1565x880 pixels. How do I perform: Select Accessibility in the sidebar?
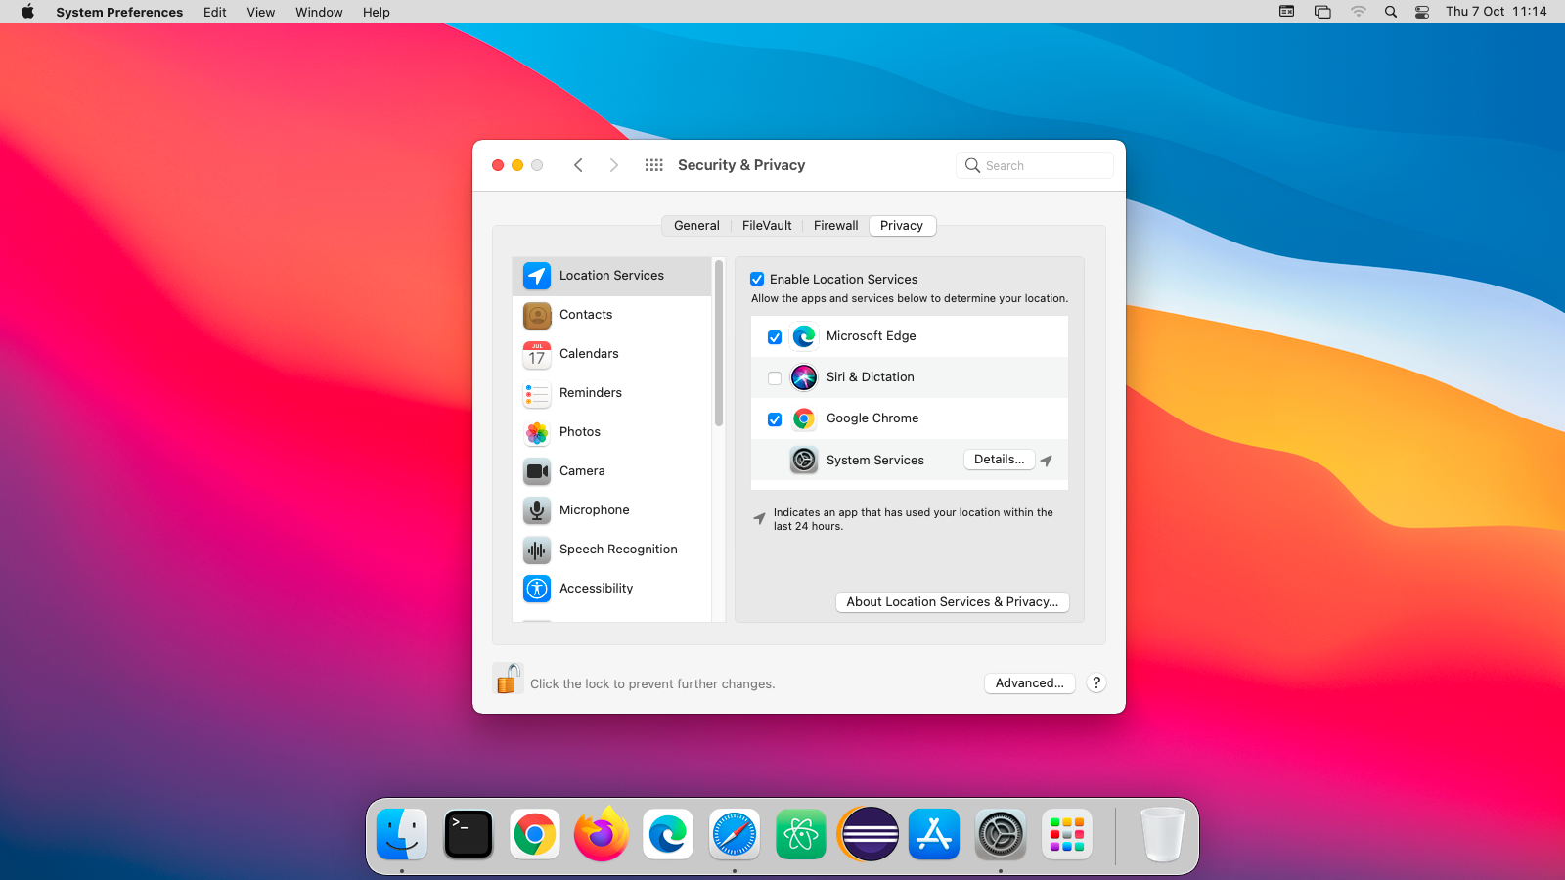coord(596,589)
